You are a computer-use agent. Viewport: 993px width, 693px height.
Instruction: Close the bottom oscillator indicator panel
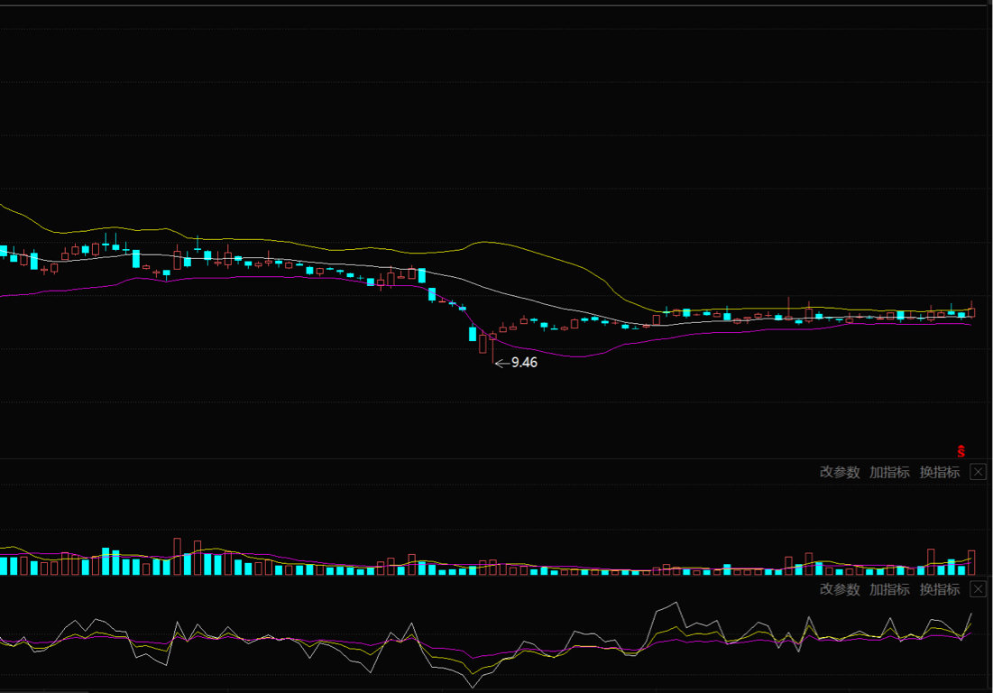(x=978, y=589)
